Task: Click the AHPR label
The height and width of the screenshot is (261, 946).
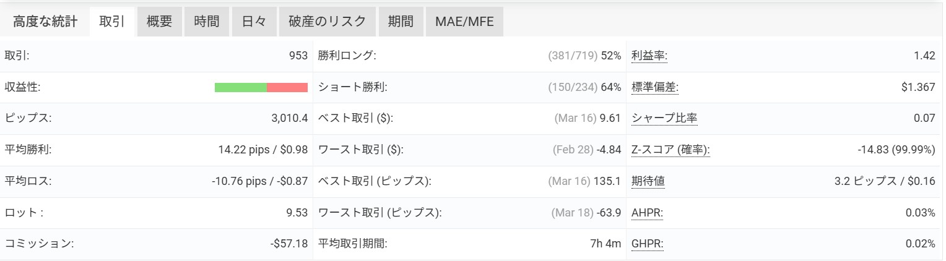Action: pos(646,213)
